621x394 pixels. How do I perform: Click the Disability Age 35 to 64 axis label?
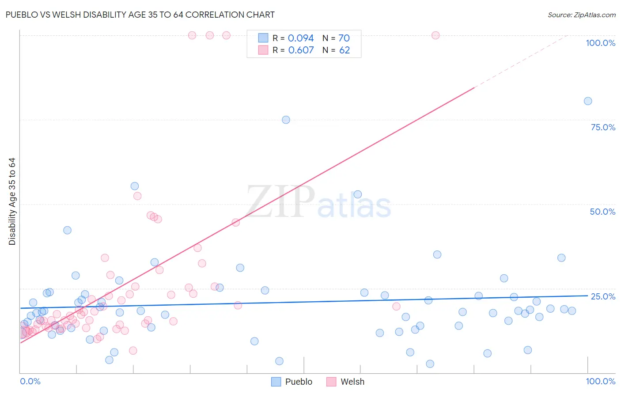12,201
